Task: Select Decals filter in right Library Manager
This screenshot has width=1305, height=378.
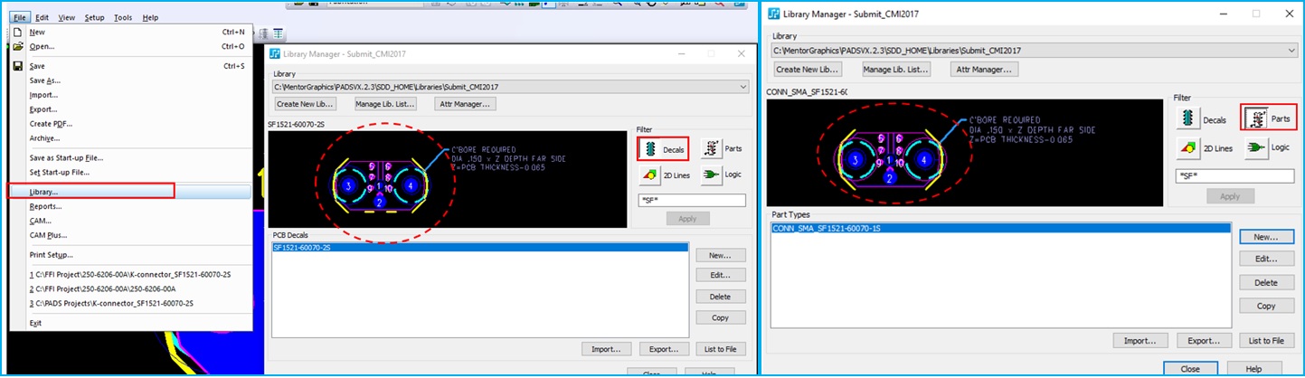Action: (1201, 118)
